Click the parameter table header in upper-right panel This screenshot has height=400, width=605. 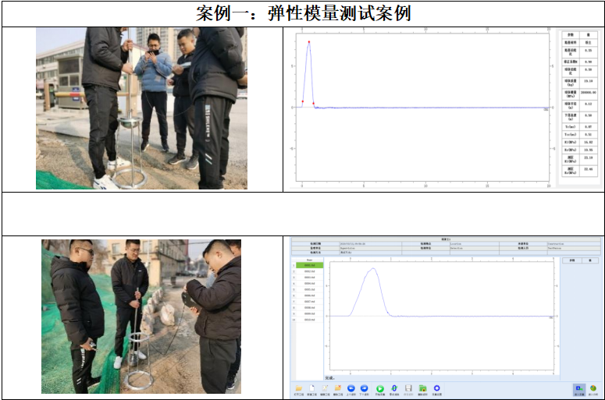[x=580, y=35]
